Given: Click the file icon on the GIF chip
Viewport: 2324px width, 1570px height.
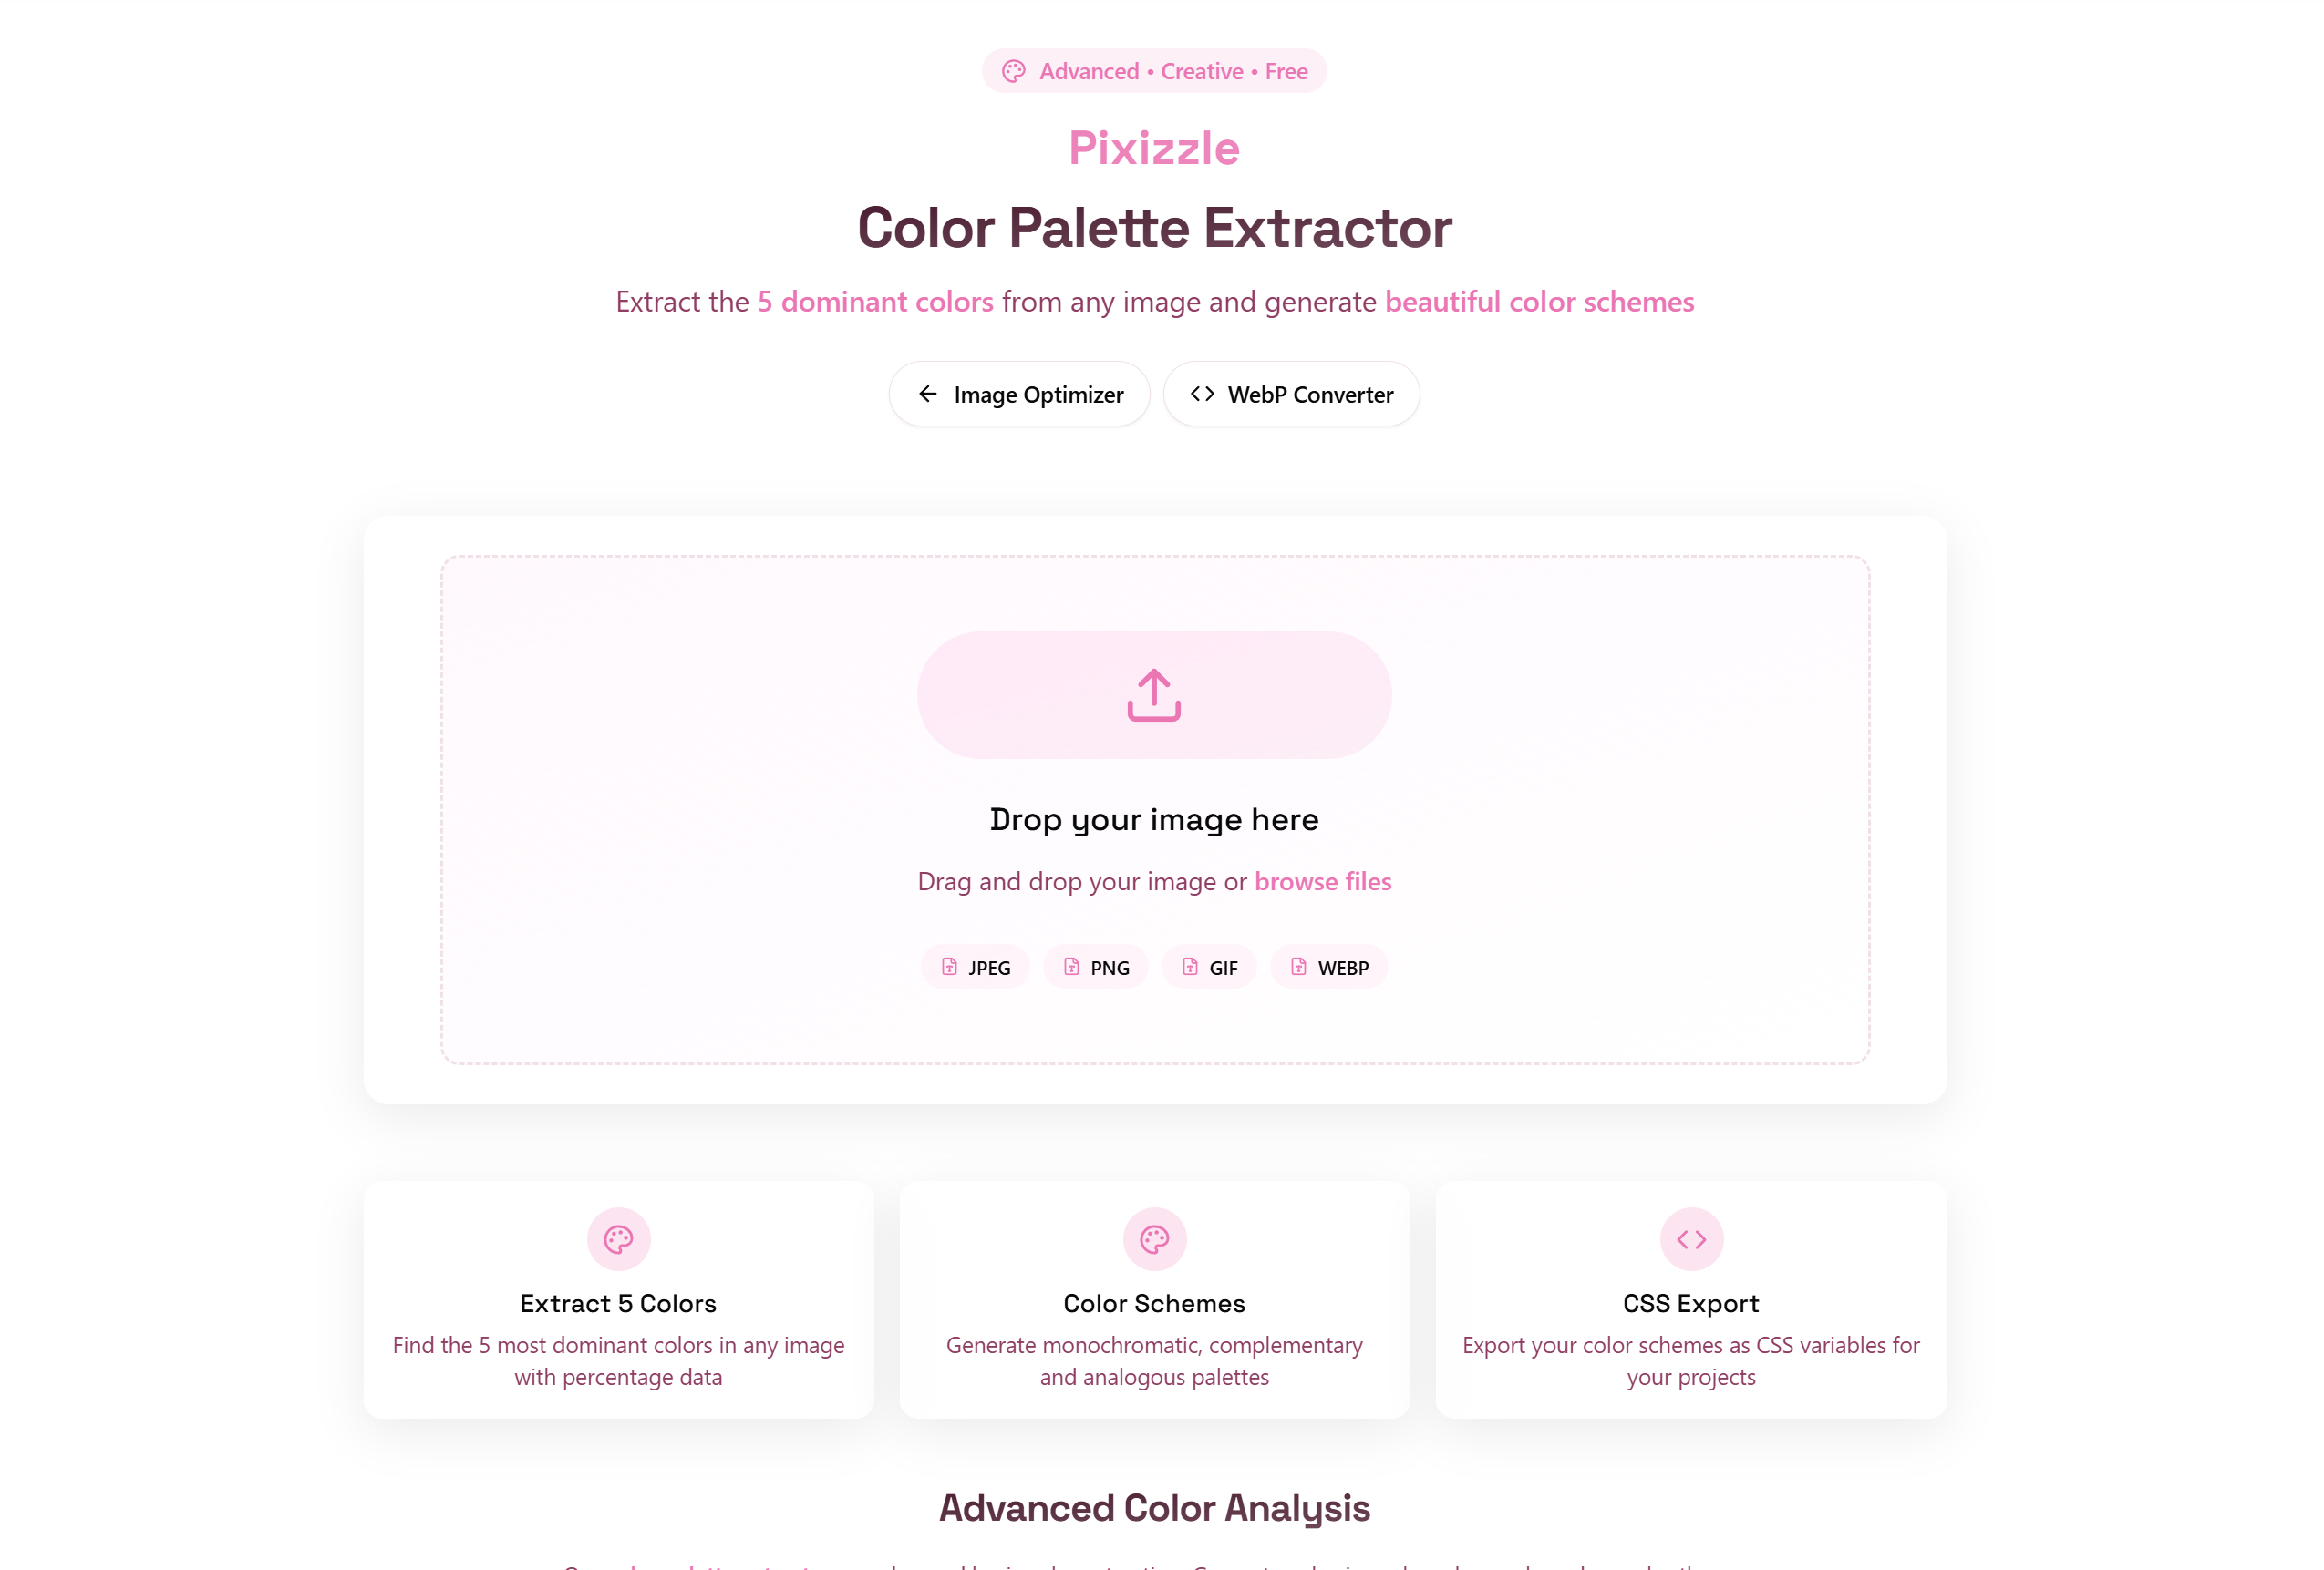Looking at the screenshot, I should click(1189, 967).
